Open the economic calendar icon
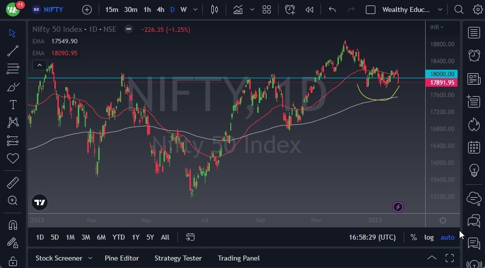 (x=474, y=147)
